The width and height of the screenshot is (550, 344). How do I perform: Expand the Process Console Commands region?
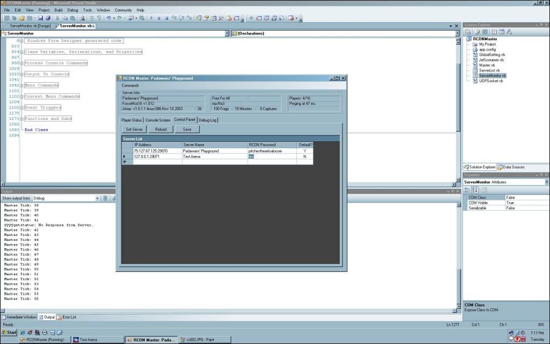tap(21, 63)
